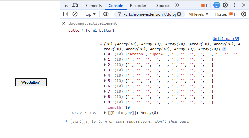Activate the inspect element picker icon
249x138 pixels.
click(66, 5)
